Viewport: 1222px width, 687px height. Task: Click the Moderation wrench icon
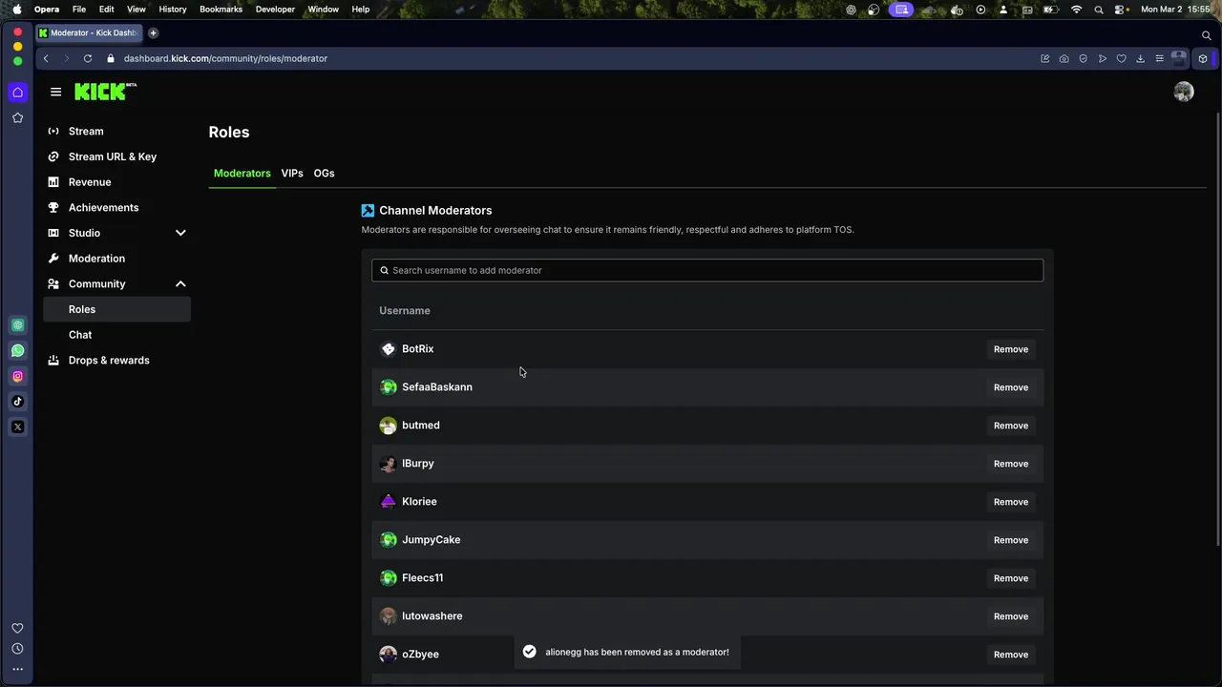(x=53, y=259)
